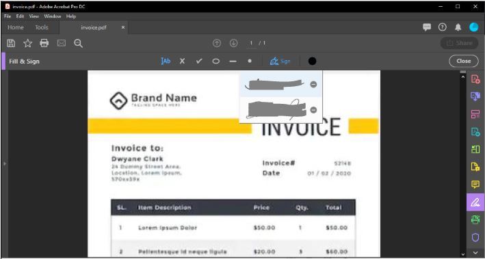The width and height of the screenshot is (485, 259).
Task: Click the Lorem Ipsum Dolor row text
Action: pos(168,228)
